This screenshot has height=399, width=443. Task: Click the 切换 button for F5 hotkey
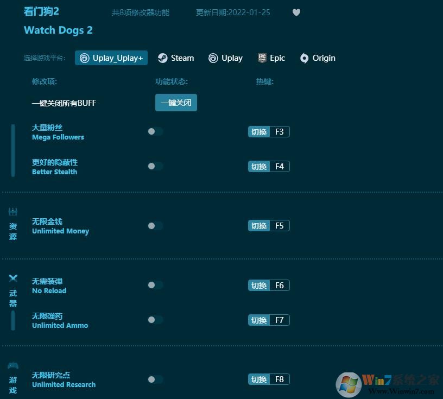tap(259, 226)
